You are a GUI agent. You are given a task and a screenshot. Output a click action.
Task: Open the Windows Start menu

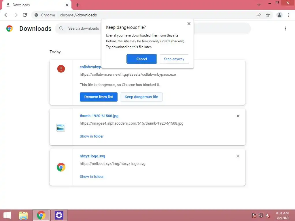pyautogui.click(x=7, y=215)
